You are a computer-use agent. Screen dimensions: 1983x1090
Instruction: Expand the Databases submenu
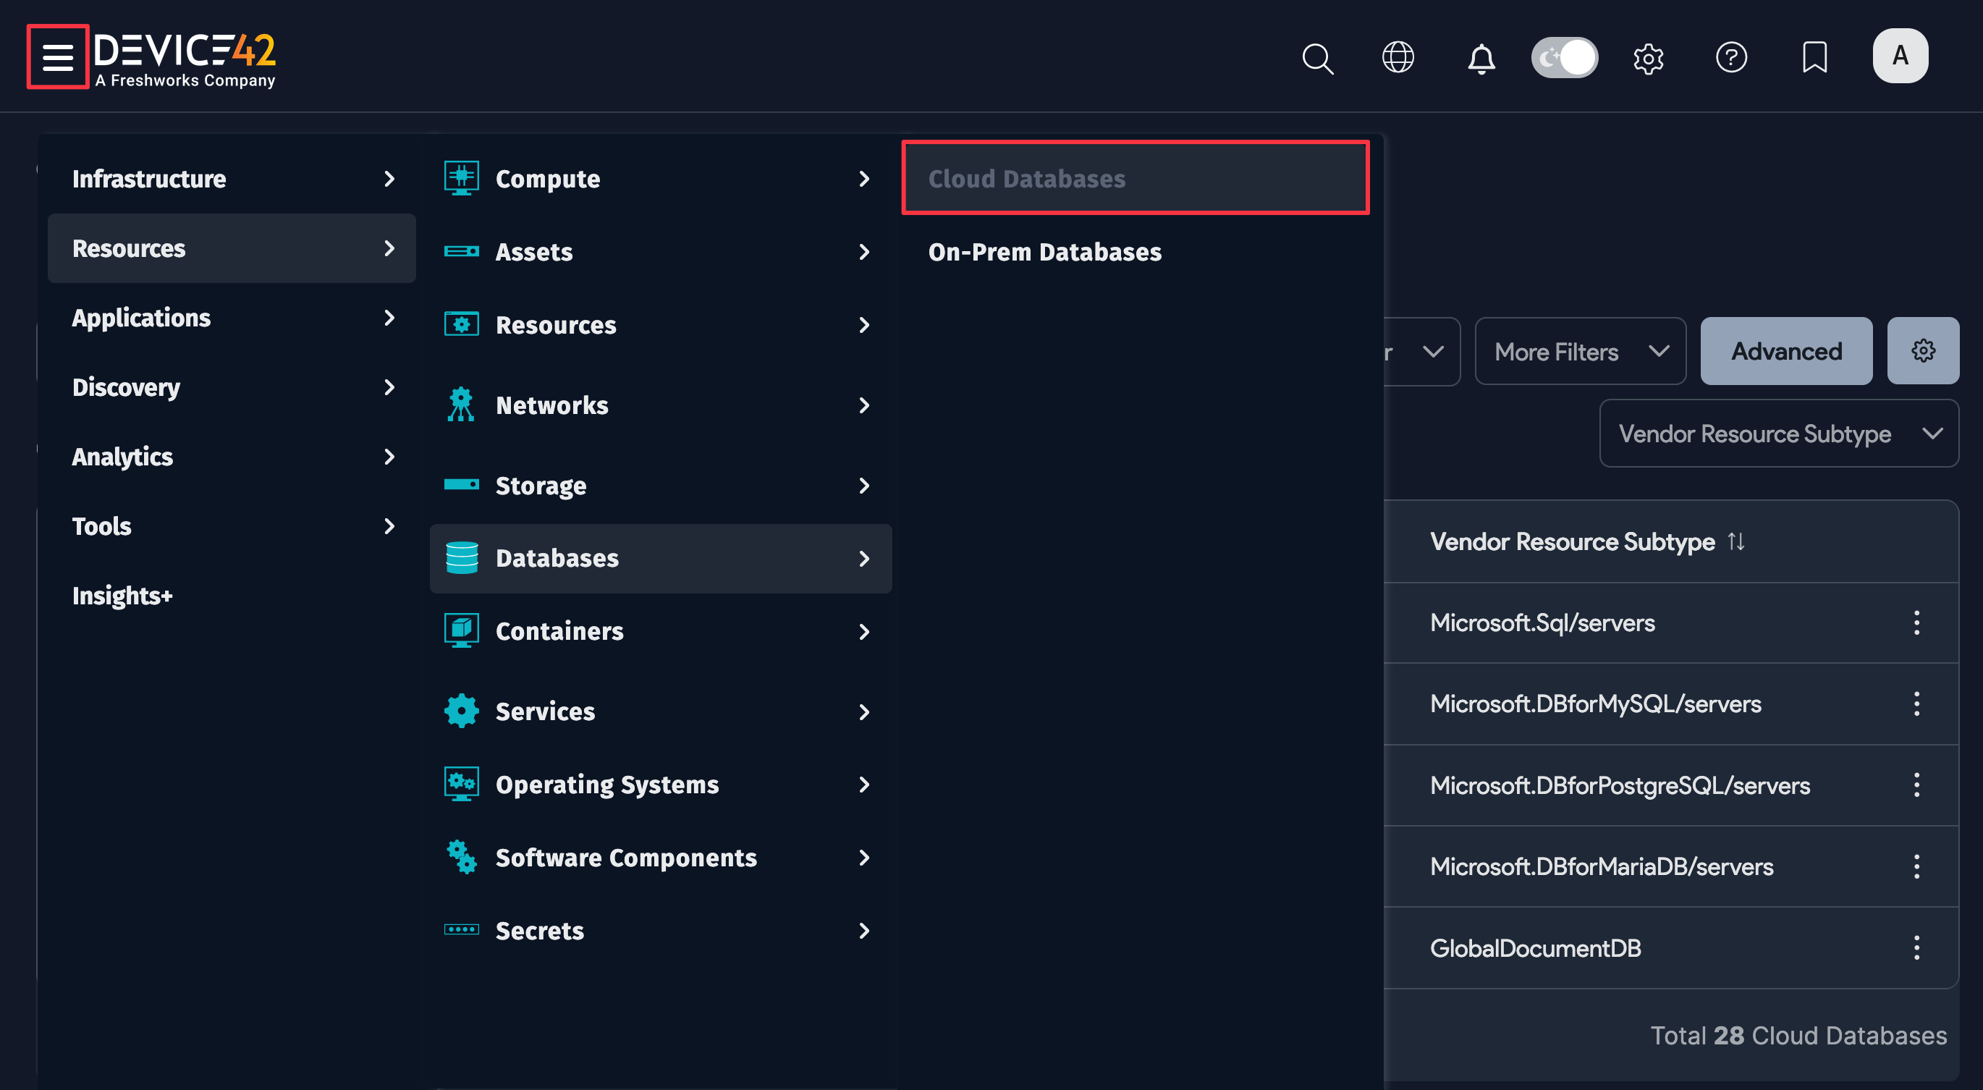[661, 558]
